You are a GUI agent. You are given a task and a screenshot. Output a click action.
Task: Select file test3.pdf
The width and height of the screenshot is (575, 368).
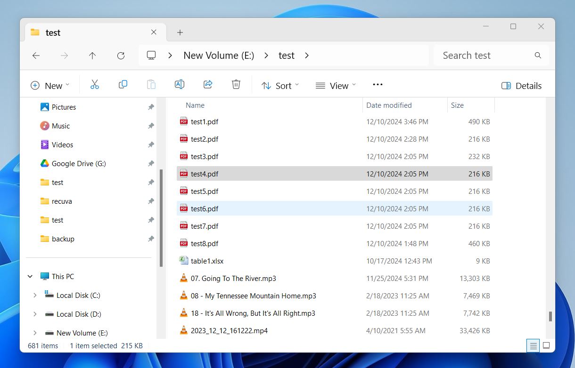[x=335, y=156]
